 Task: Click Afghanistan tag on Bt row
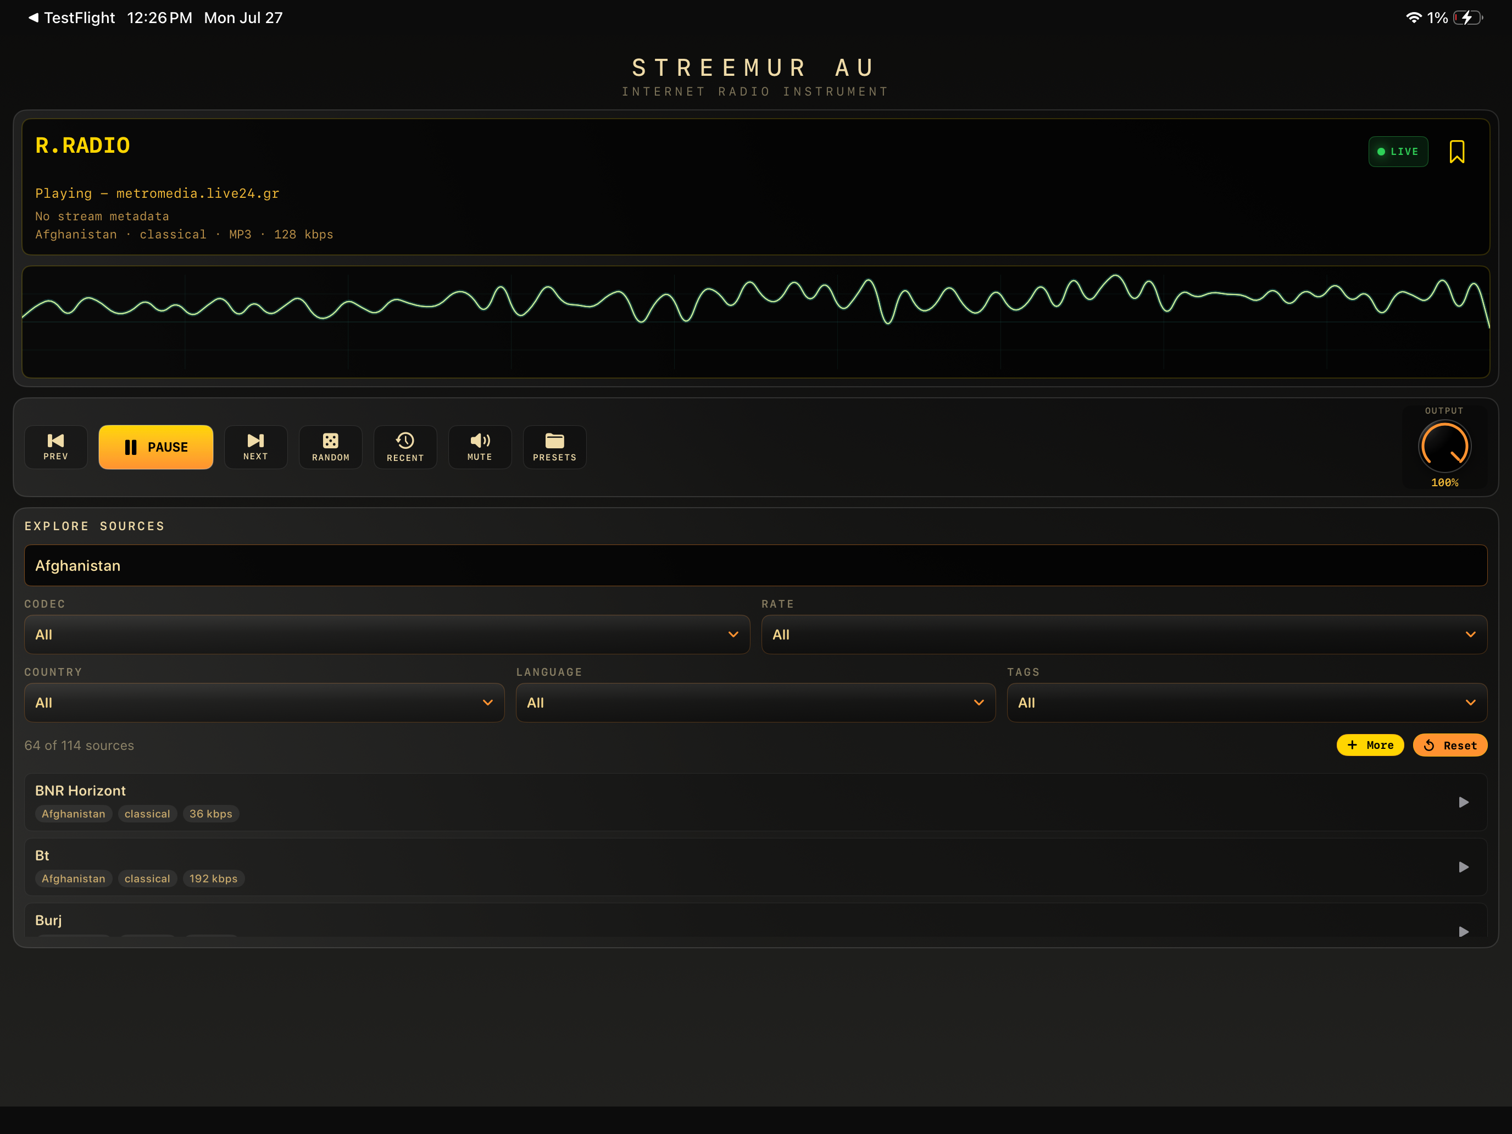point(74,879)
